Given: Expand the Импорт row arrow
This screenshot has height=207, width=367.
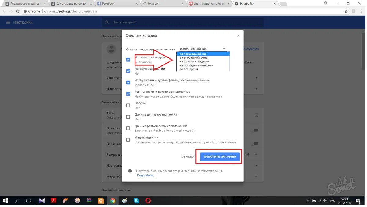Looking at the screenshot, I should [256, 89].
